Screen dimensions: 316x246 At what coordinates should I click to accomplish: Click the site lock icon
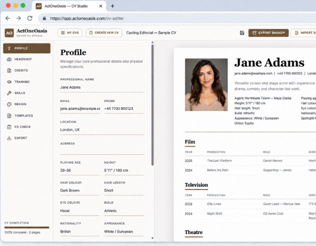44,18
